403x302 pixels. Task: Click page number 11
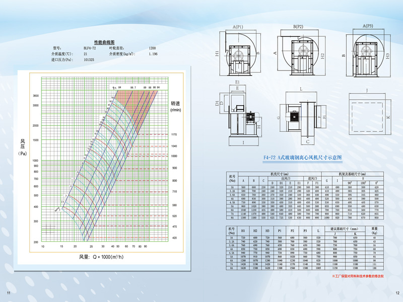tap(8, 293)
